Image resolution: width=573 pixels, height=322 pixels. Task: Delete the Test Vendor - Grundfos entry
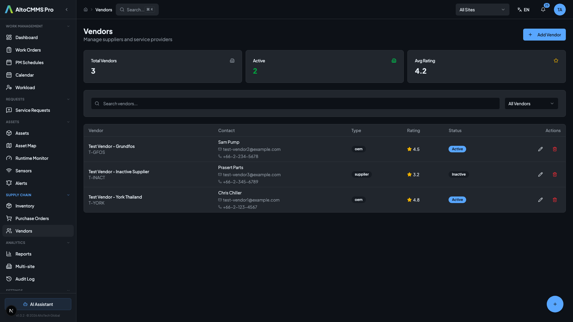[x=555, y=149]
